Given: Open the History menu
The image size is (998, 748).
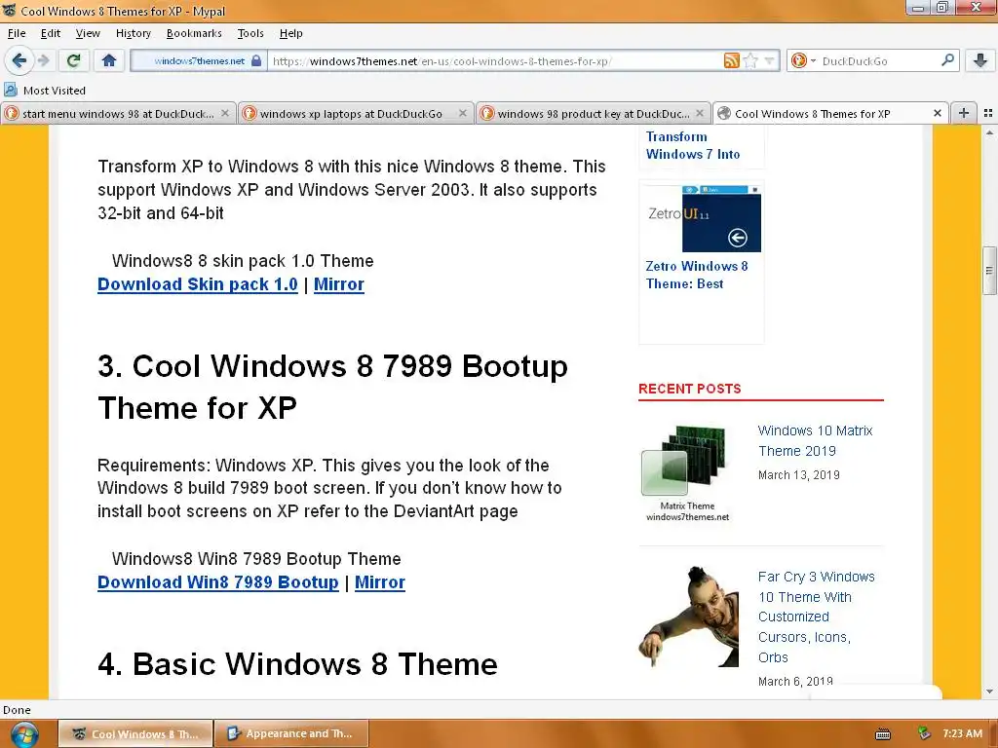Looking at the screenshot, I should (133, 34).
